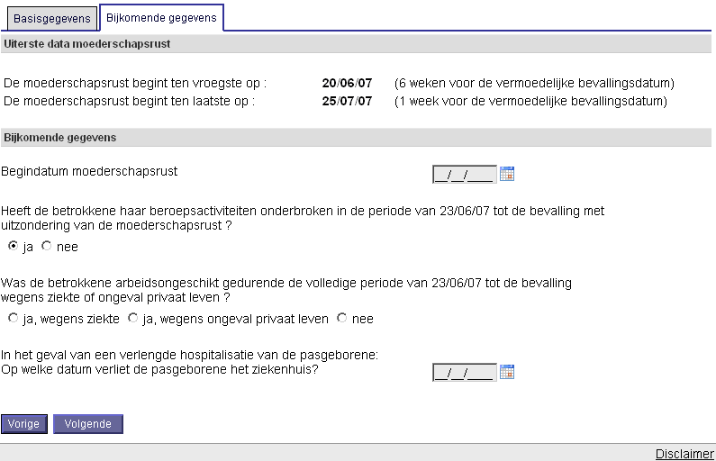Focus the hospital discharge date field
This screenshot has height=461, width=716.
point(464,372)
